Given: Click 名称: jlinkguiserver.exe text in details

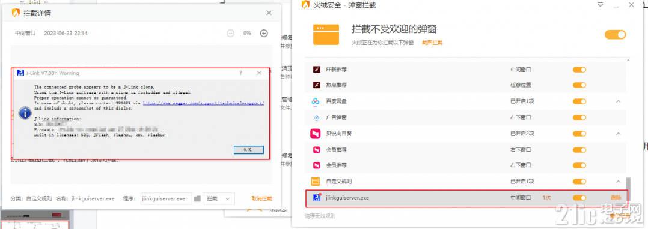Looking at the screenshot, I should pyautogui.click(x=85, y=198).
